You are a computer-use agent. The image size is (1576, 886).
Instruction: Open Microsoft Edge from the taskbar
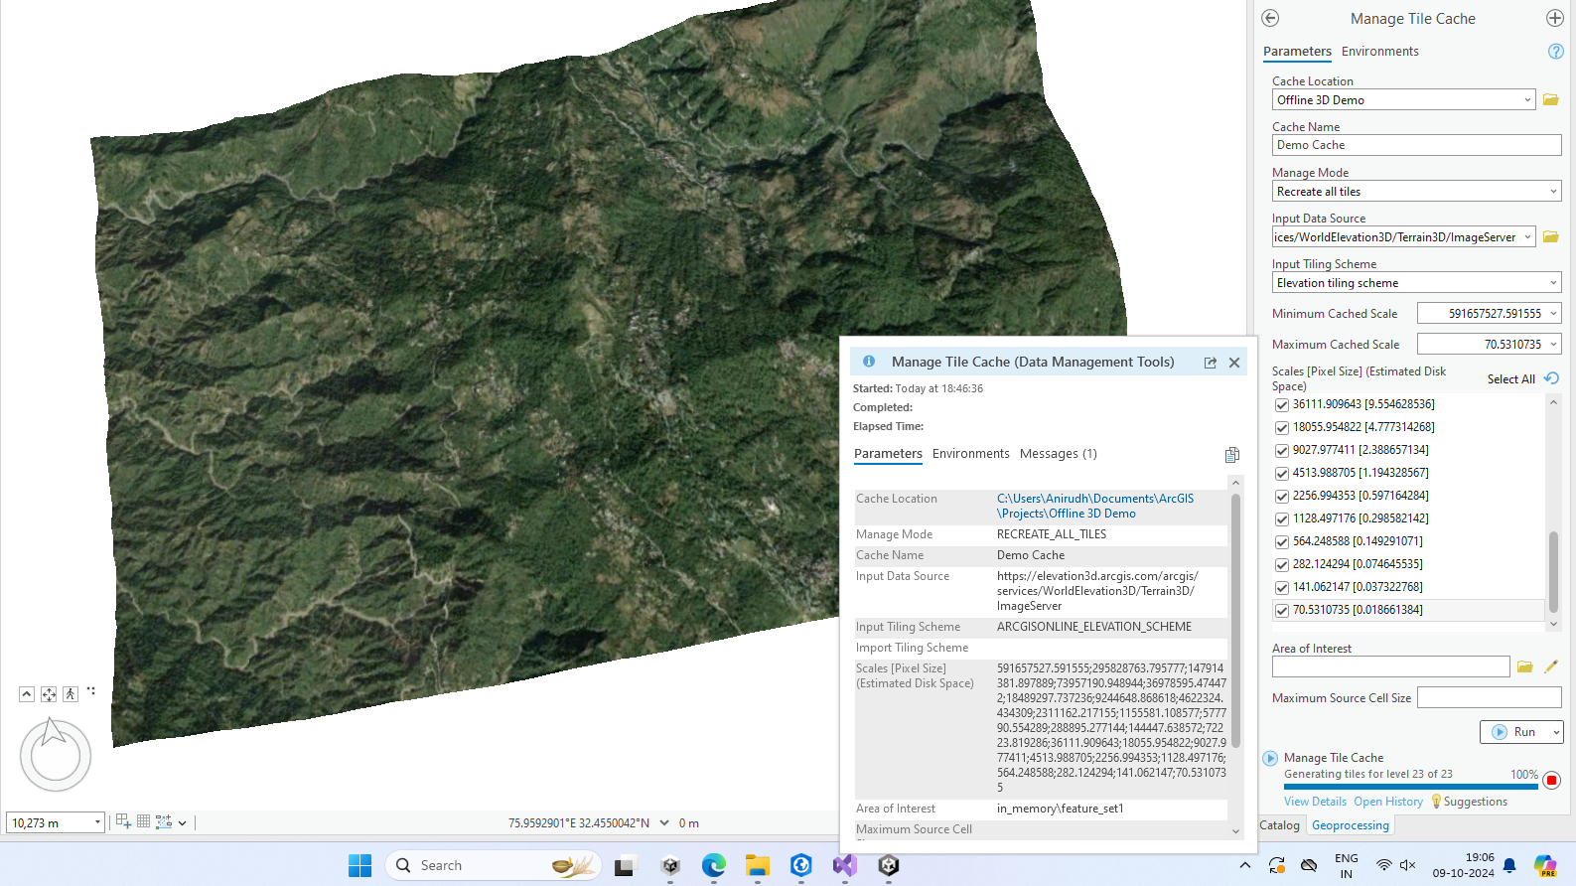pyautogui.click(x=714, y=865)
